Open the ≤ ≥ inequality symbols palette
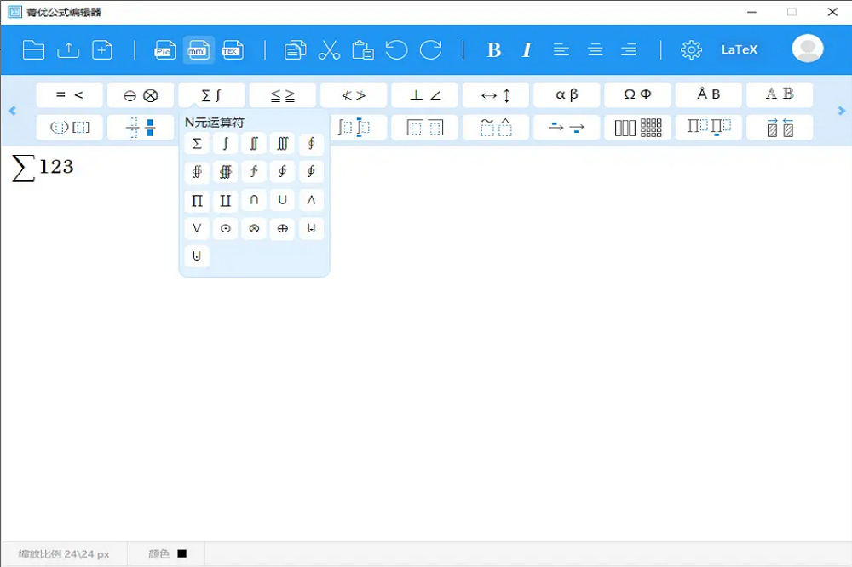Image resolution: width=852 pixels, height=567 pixels. coord(283,95)
